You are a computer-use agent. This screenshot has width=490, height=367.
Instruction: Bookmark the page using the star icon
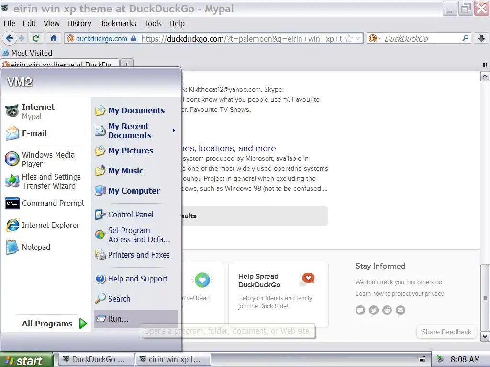[349, 38]
